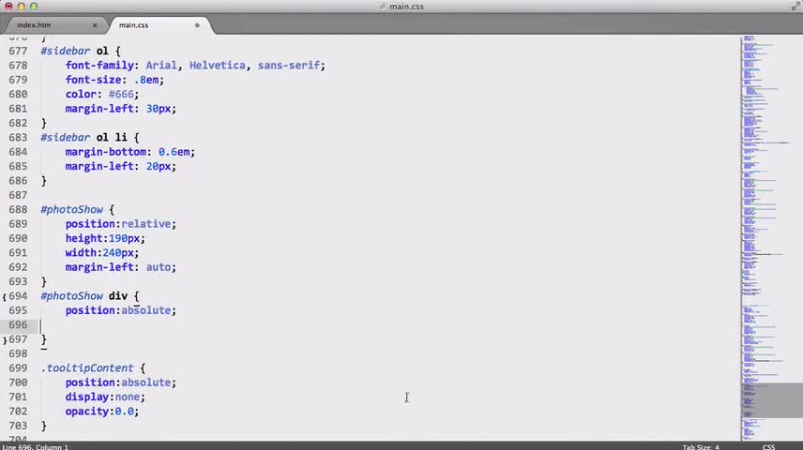Screen dimensions: 803x450
Task: Click the main.css file icon in title
Action: tap(382, 7)
